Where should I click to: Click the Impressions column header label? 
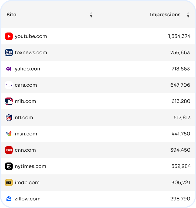(x=165, y=15)
